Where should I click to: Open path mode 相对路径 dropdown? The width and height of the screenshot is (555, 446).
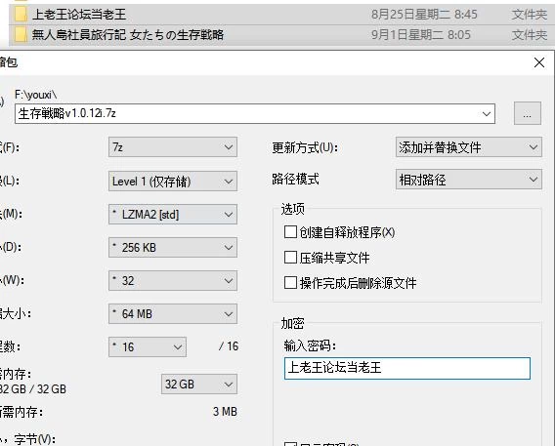tap(469, 180)
